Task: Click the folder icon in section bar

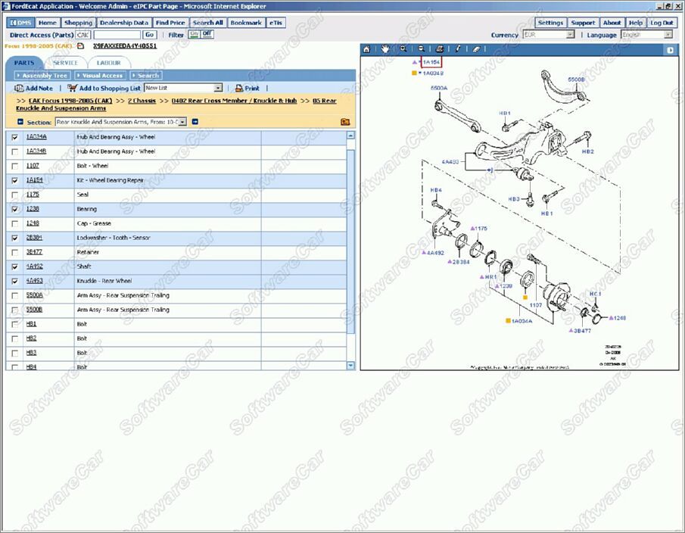Action: coord(345,122)
